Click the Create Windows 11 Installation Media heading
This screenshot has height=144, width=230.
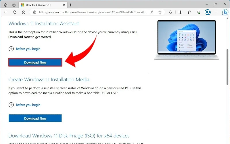point(49,79)
